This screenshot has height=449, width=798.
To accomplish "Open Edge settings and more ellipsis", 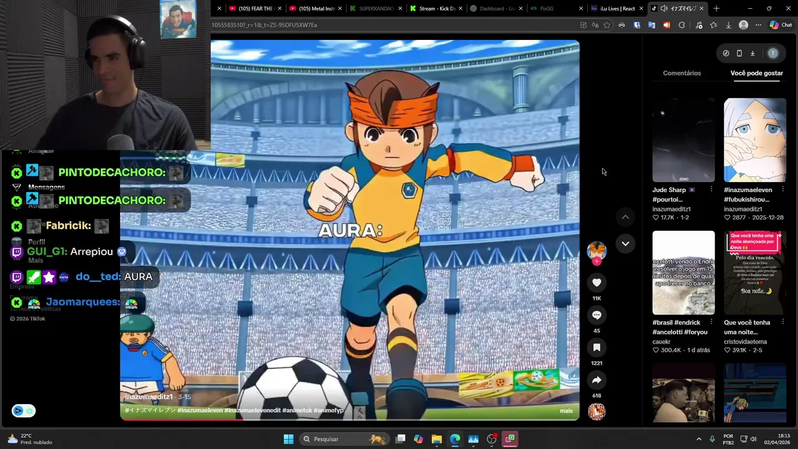I will tap(758, 25).
